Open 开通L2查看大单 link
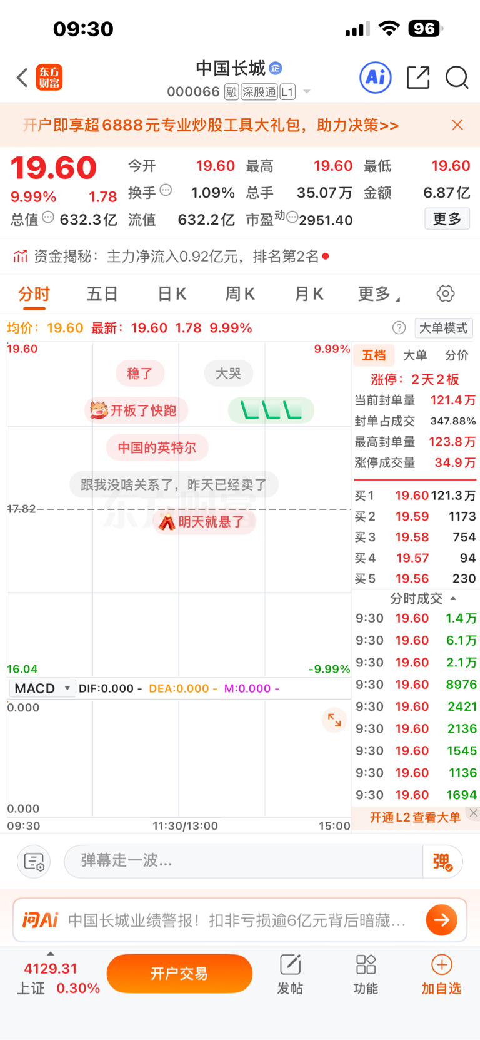Screen dimensions: 480x1040 pyautogui.click(x=415, y=817)
